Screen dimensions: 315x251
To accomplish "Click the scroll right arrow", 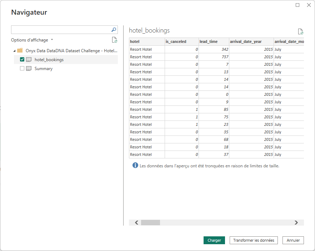I will tap(296, 222).
